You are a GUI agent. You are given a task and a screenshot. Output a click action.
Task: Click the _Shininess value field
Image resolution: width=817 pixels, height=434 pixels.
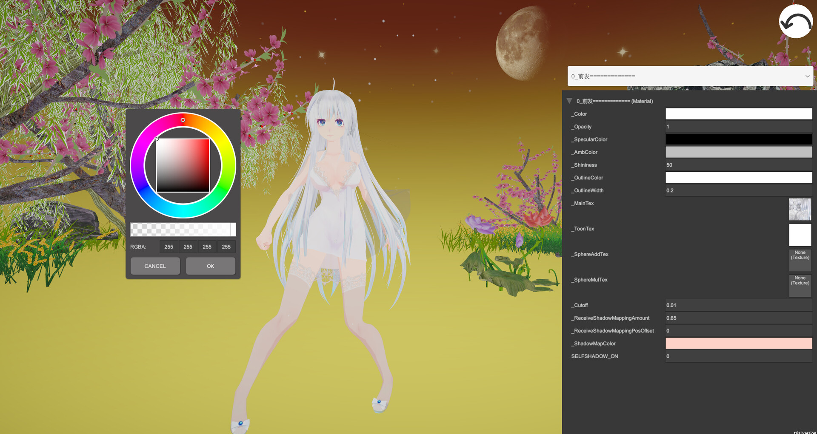(738, 165)
